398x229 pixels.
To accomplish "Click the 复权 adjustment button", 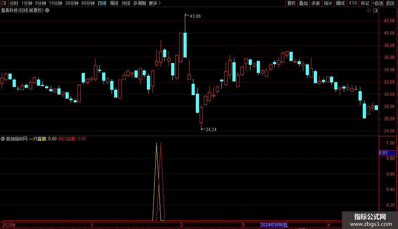I will pyautogui.click(x=291, y=3).
